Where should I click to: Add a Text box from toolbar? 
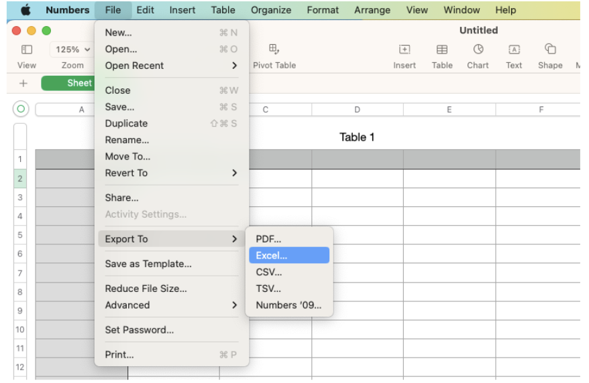(514, 50)
